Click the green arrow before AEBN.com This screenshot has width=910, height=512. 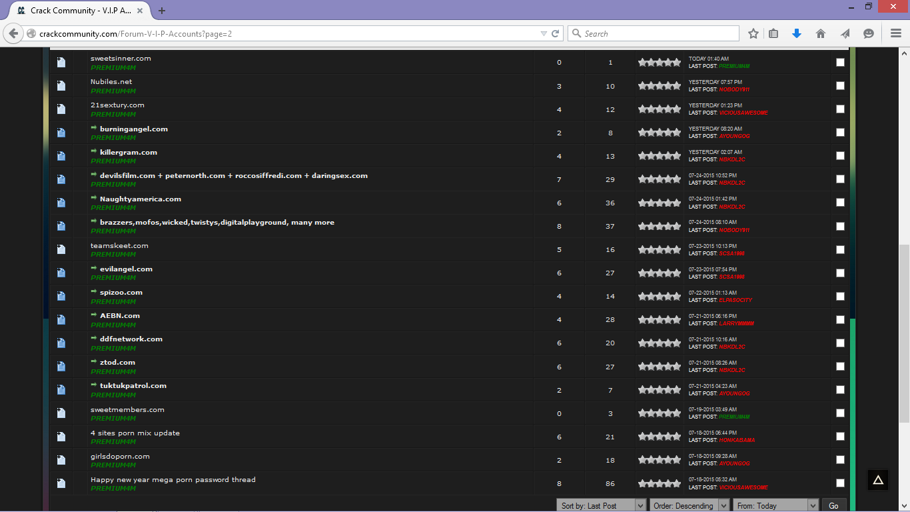coord(94,315)
